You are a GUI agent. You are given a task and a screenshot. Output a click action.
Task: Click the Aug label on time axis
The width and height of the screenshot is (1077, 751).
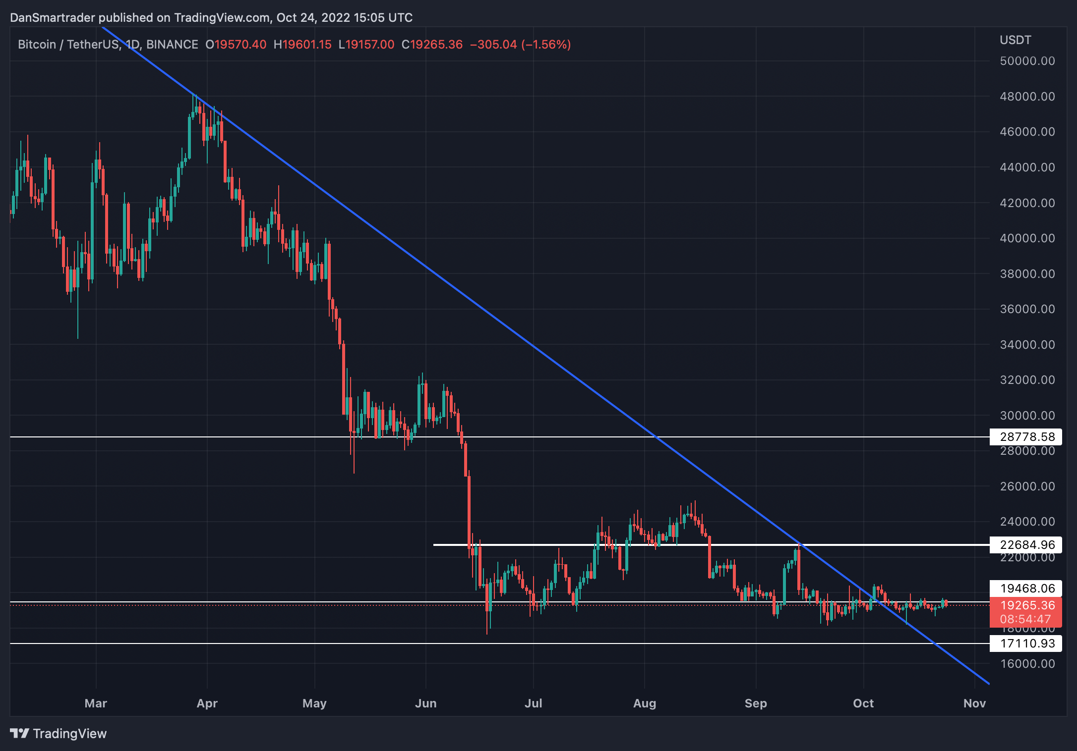pos(645,703)
